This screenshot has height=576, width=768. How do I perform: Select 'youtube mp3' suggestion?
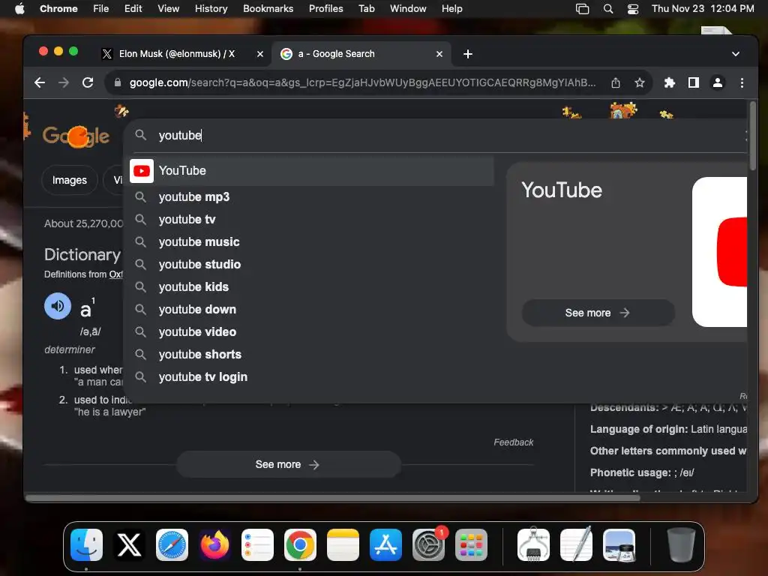coord(311,197)
